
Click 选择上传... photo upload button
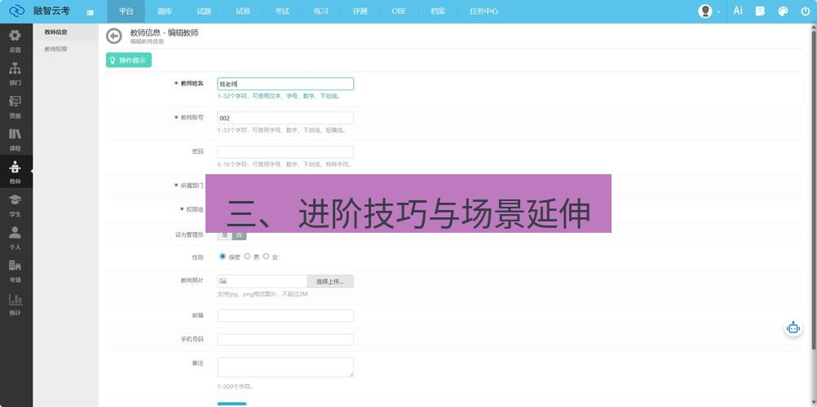click(x=330, y=282)
